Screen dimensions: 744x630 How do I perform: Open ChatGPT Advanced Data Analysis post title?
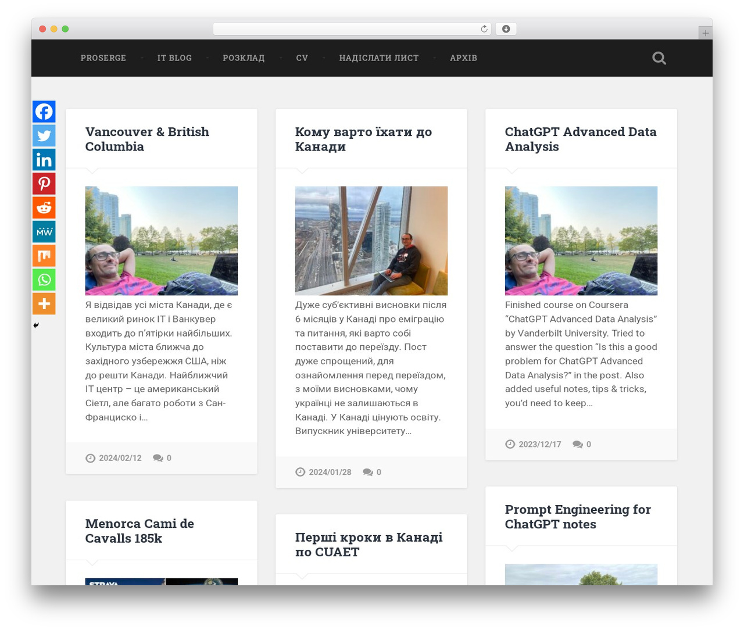tap(581, 139)
